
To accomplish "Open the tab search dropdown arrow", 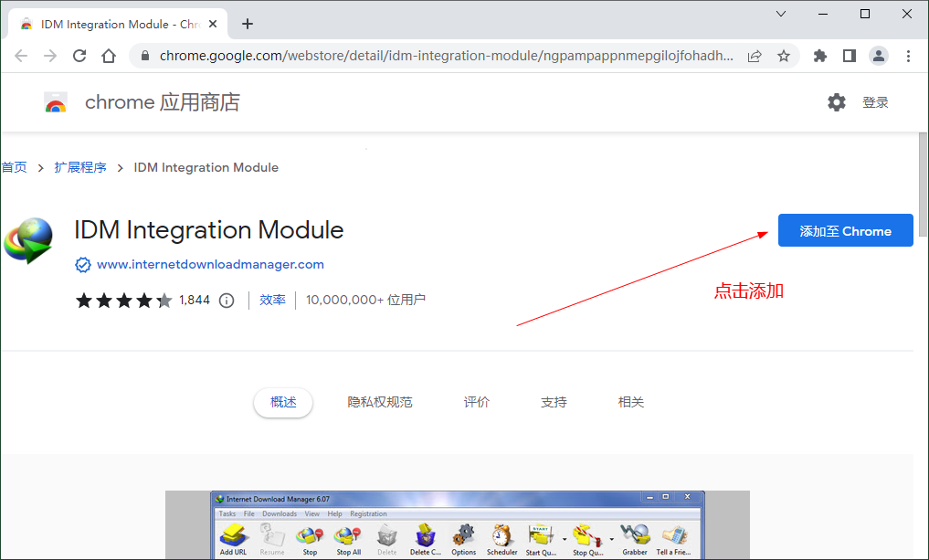I will point(781,14).
